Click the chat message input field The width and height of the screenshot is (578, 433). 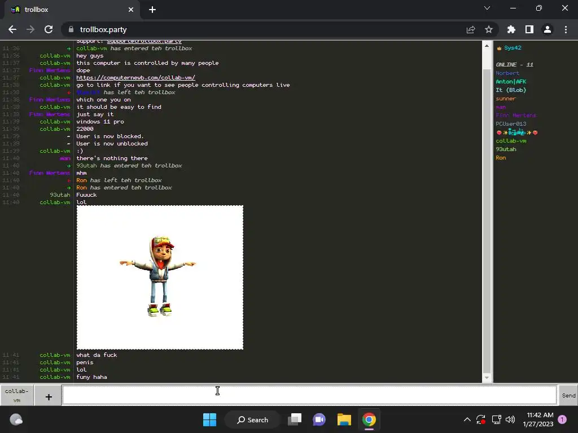pos(309,395)
